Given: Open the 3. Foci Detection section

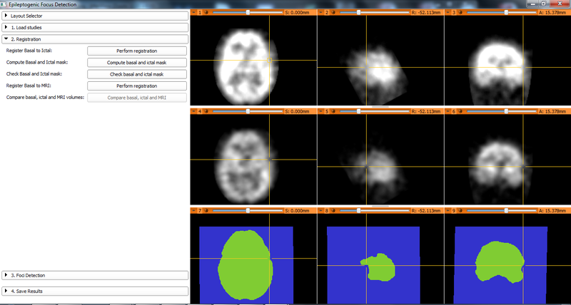Looking at the screenshot, I should (95, 275).
